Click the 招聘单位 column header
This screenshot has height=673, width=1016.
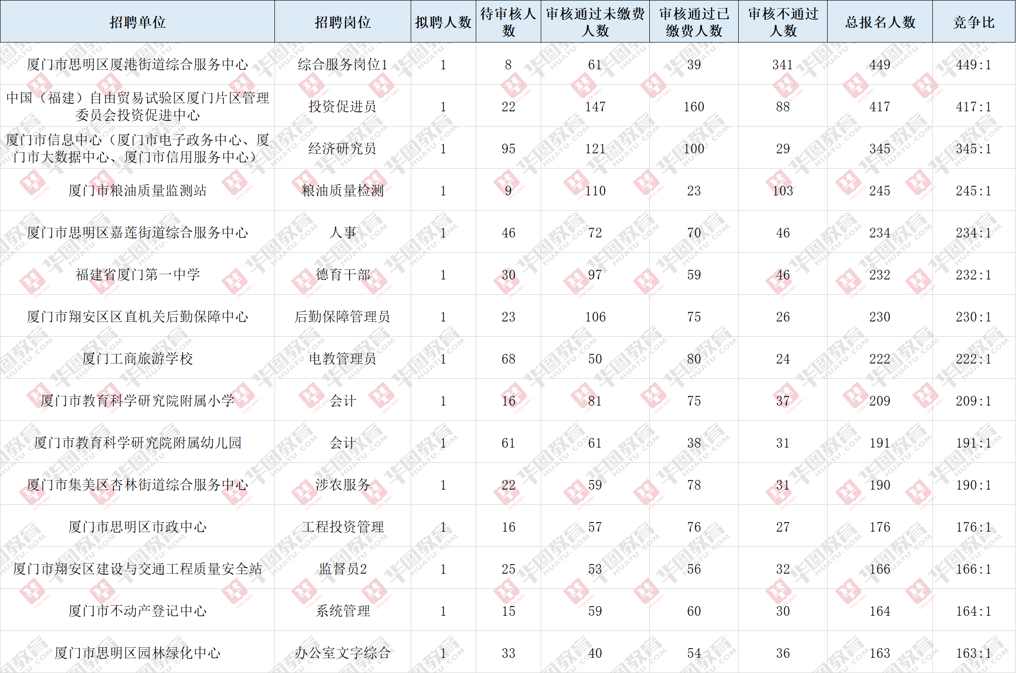coord(137,21)
